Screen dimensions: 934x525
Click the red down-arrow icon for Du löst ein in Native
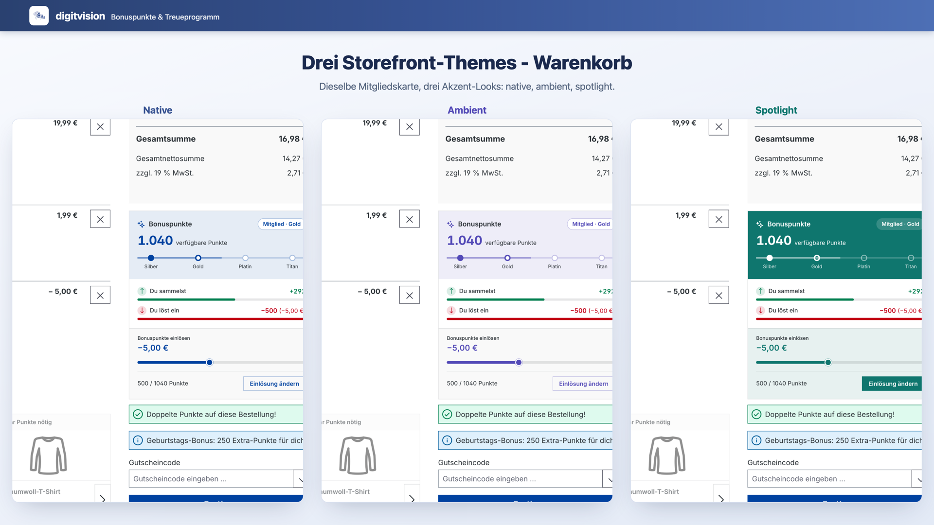tap(142, 310)
